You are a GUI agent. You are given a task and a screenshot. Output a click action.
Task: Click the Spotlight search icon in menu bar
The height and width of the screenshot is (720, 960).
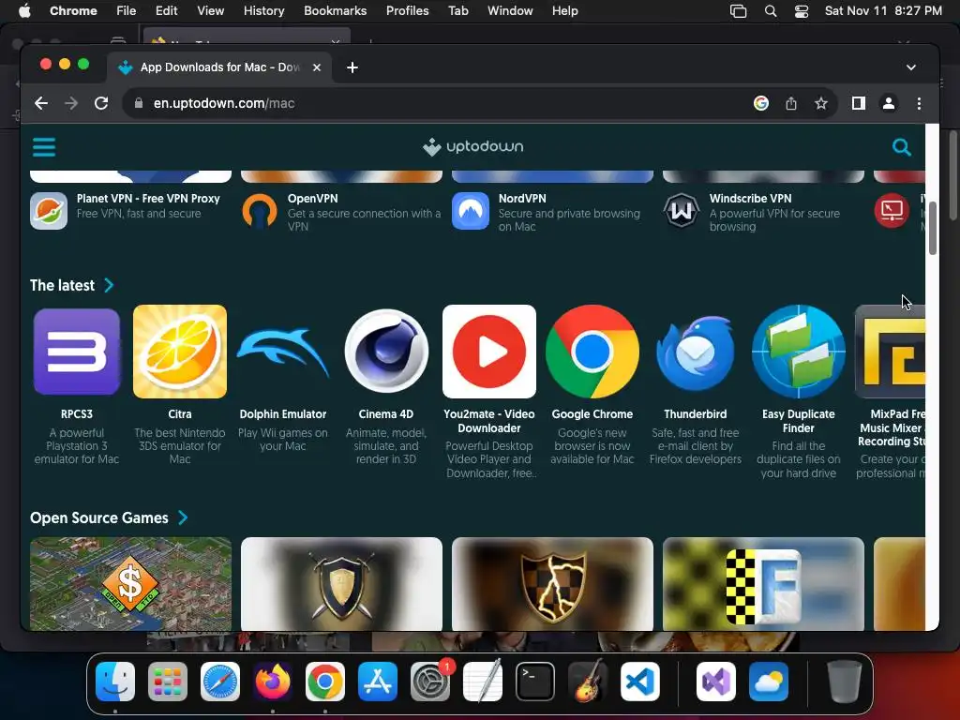pyautogui.click(x=771, y=11)
